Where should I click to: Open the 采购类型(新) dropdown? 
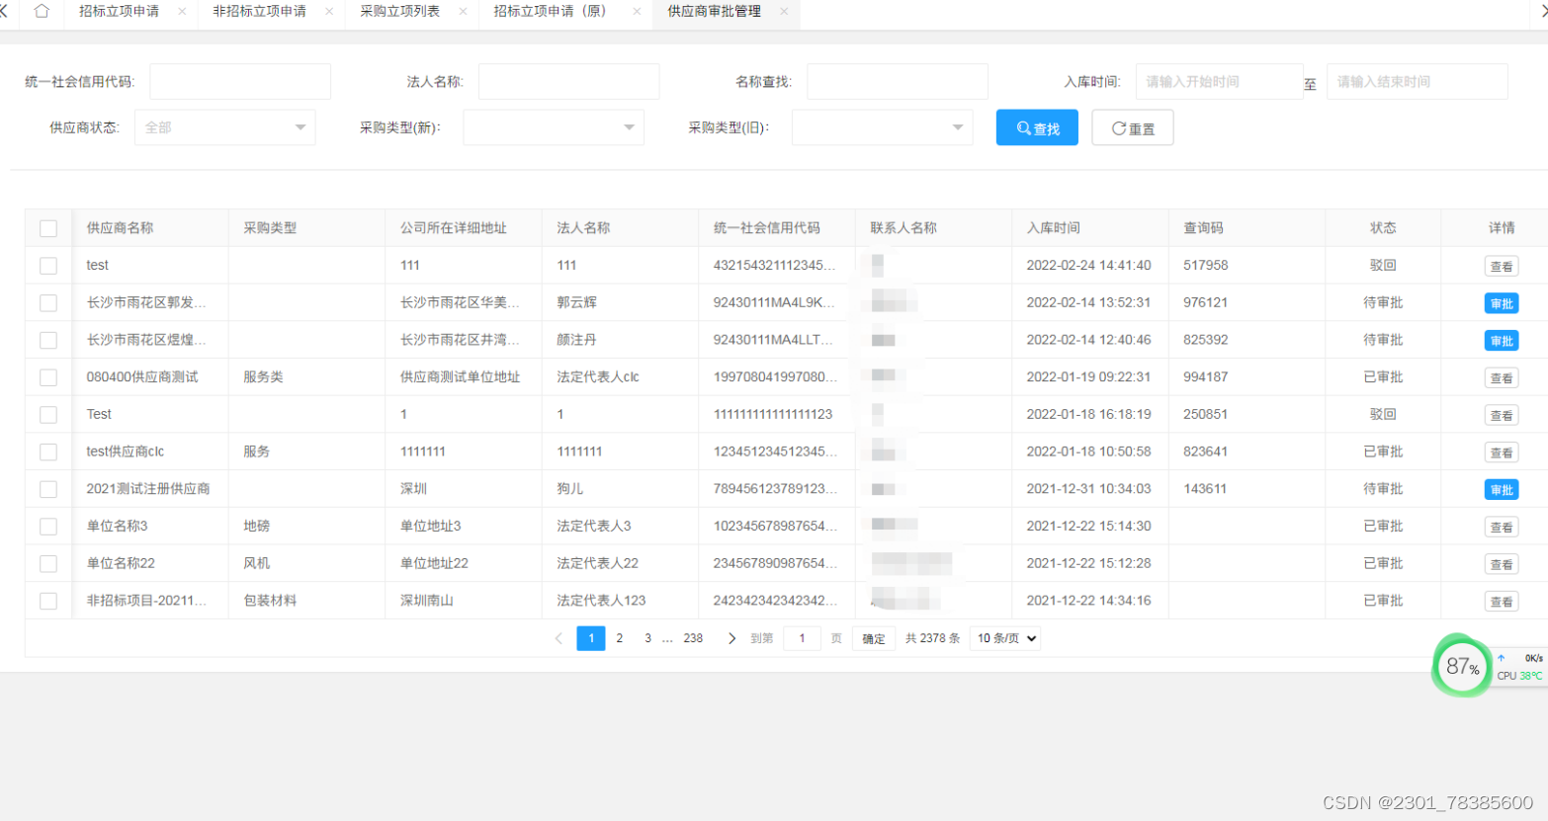coord(553,126)
